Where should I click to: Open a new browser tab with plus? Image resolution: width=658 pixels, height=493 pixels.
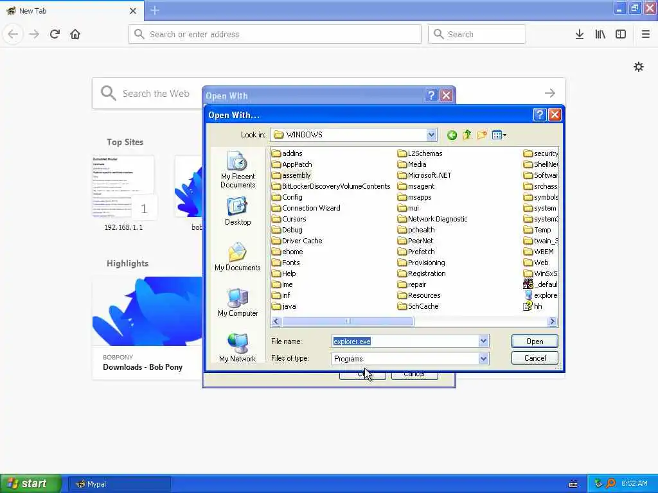click(x=155, y=10)
